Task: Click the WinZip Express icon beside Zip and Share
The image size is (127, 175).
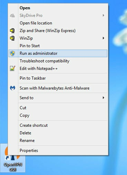Action: 12,31
